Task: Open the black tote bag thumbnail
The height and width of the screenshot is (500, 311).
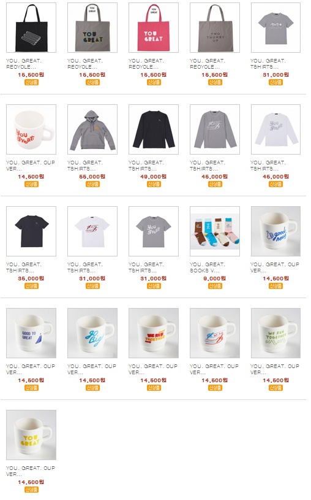Action: [31, 28]
